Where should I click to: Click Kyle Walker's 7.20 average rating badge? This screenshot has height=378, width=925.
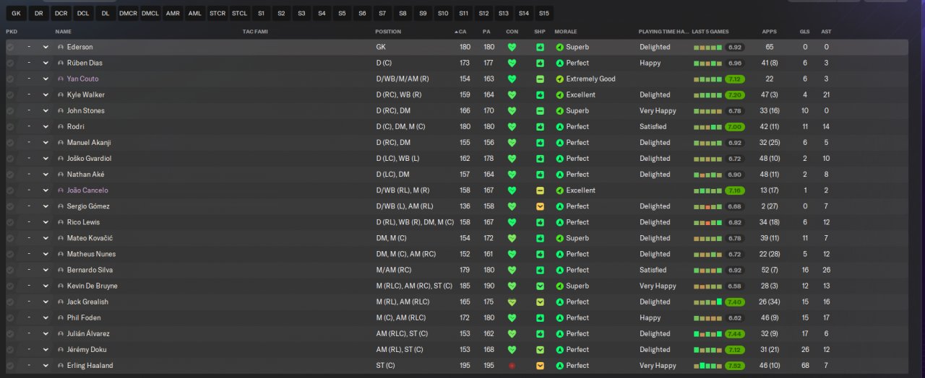pos(735,94)
